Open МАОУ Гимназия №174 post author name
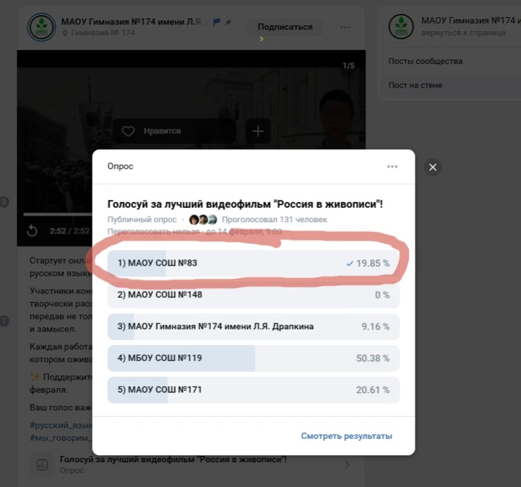The height and width of the screenshot is (487, 521). coord(132,22)
